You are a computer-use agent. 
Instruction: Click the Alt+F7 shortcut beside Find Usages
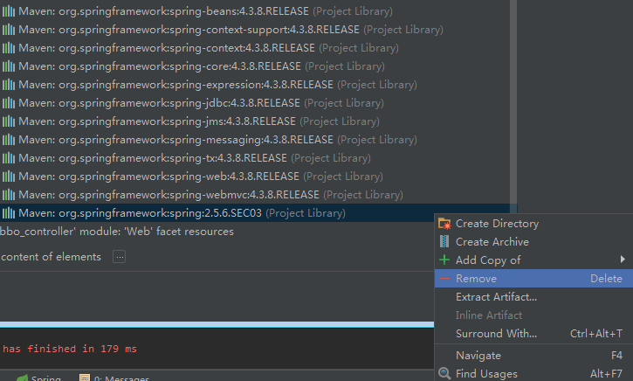coord(606,374)
